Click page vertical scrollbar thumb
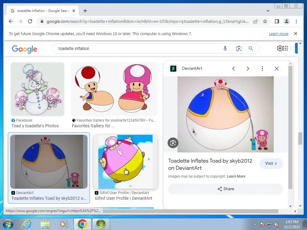The height and width of the screenshot is (230, 307). pyautogui.click(x=300, y=138)
